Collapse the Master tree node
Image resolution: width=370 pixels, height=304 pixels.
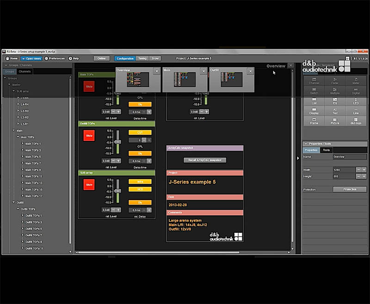[9, 85]
